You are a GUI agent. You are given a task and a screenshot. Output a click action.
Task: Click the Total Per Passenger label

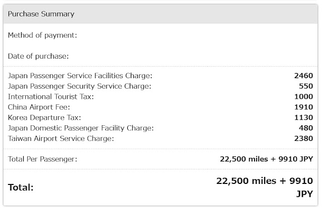pyautogui.click(x=43, y=159)
